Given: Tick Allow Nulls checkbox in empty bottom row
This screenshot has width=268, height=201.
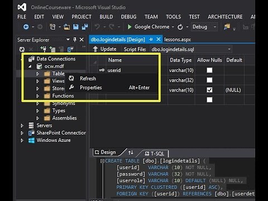Looking at the screenshot, I should [x=209, y=100].
